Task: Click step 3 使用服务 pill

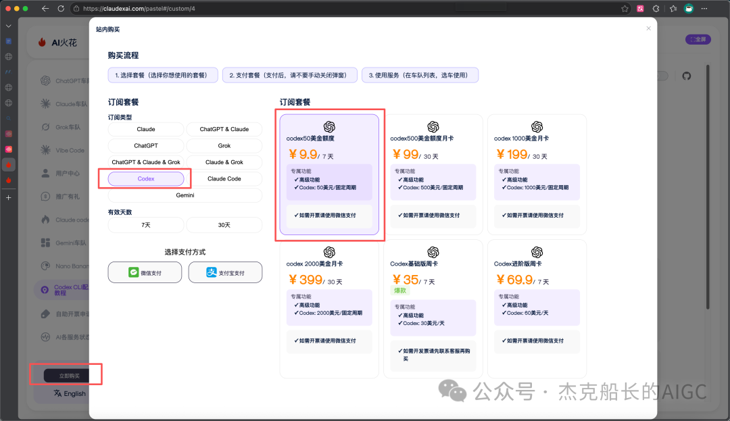Action: [420, 76]
